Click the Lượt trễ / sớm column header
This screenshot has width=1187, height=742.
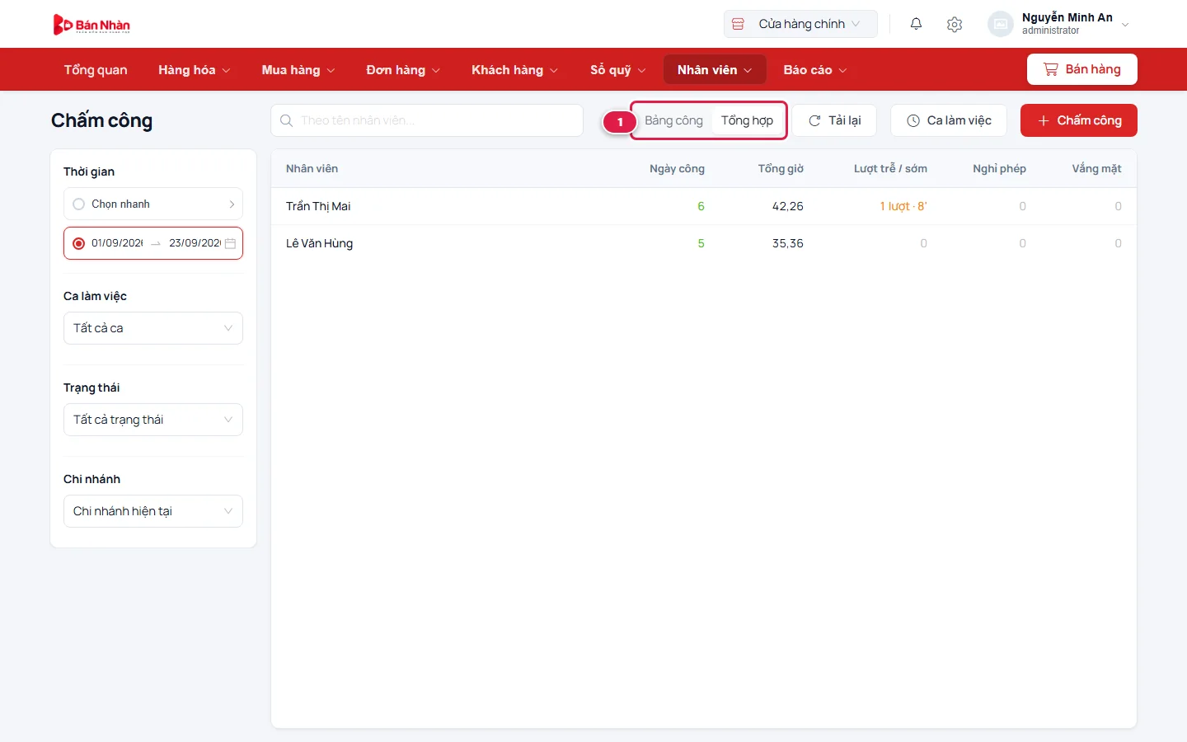[x=890, y=168]
